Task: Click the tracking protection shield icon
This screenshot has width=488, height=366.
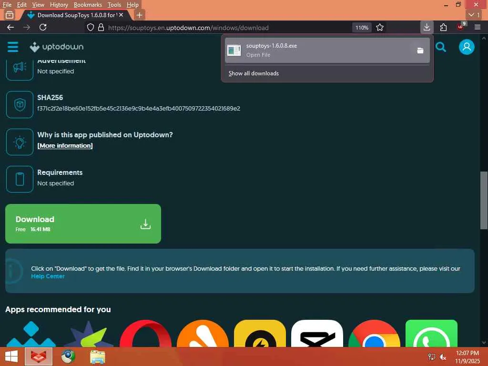Action: 90,27
